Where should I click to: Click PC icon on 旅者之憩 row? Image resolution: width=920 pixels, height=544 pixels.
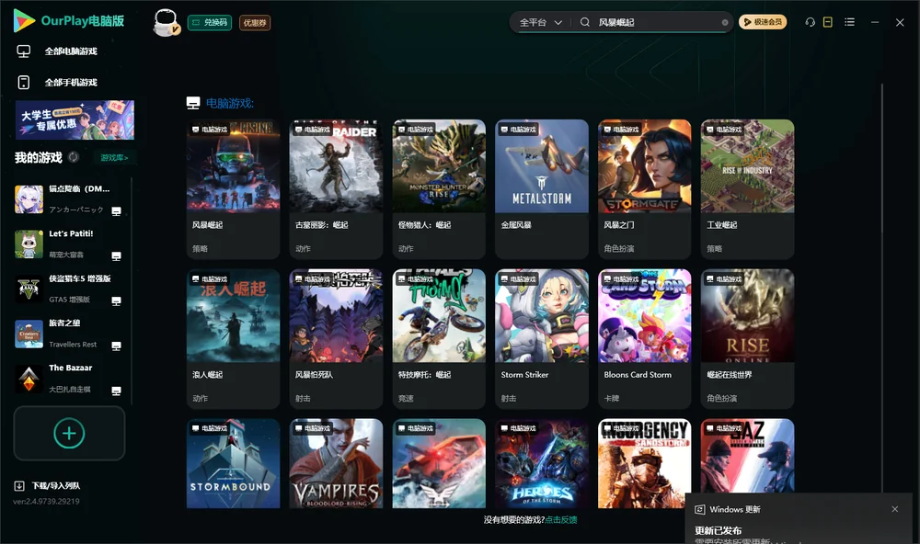pos(116,346)
